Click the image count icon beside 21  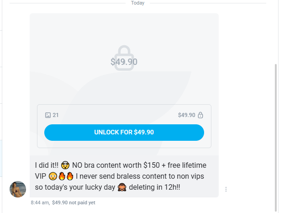tap(47, 115)
